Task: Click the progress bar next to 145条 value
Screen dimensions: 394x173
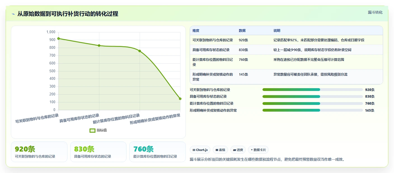Action: tap(313, 110)
